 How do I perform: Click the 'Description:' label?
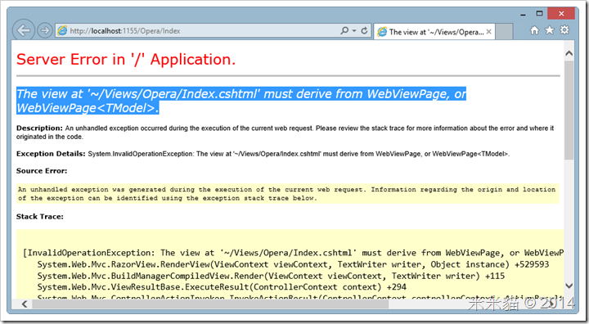click(x=39, y=128)
